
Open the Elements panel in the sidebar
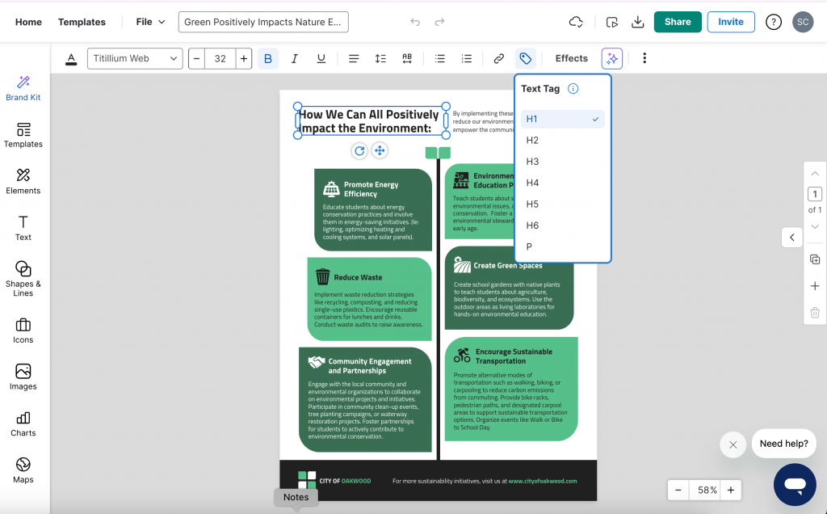[23, 181]
